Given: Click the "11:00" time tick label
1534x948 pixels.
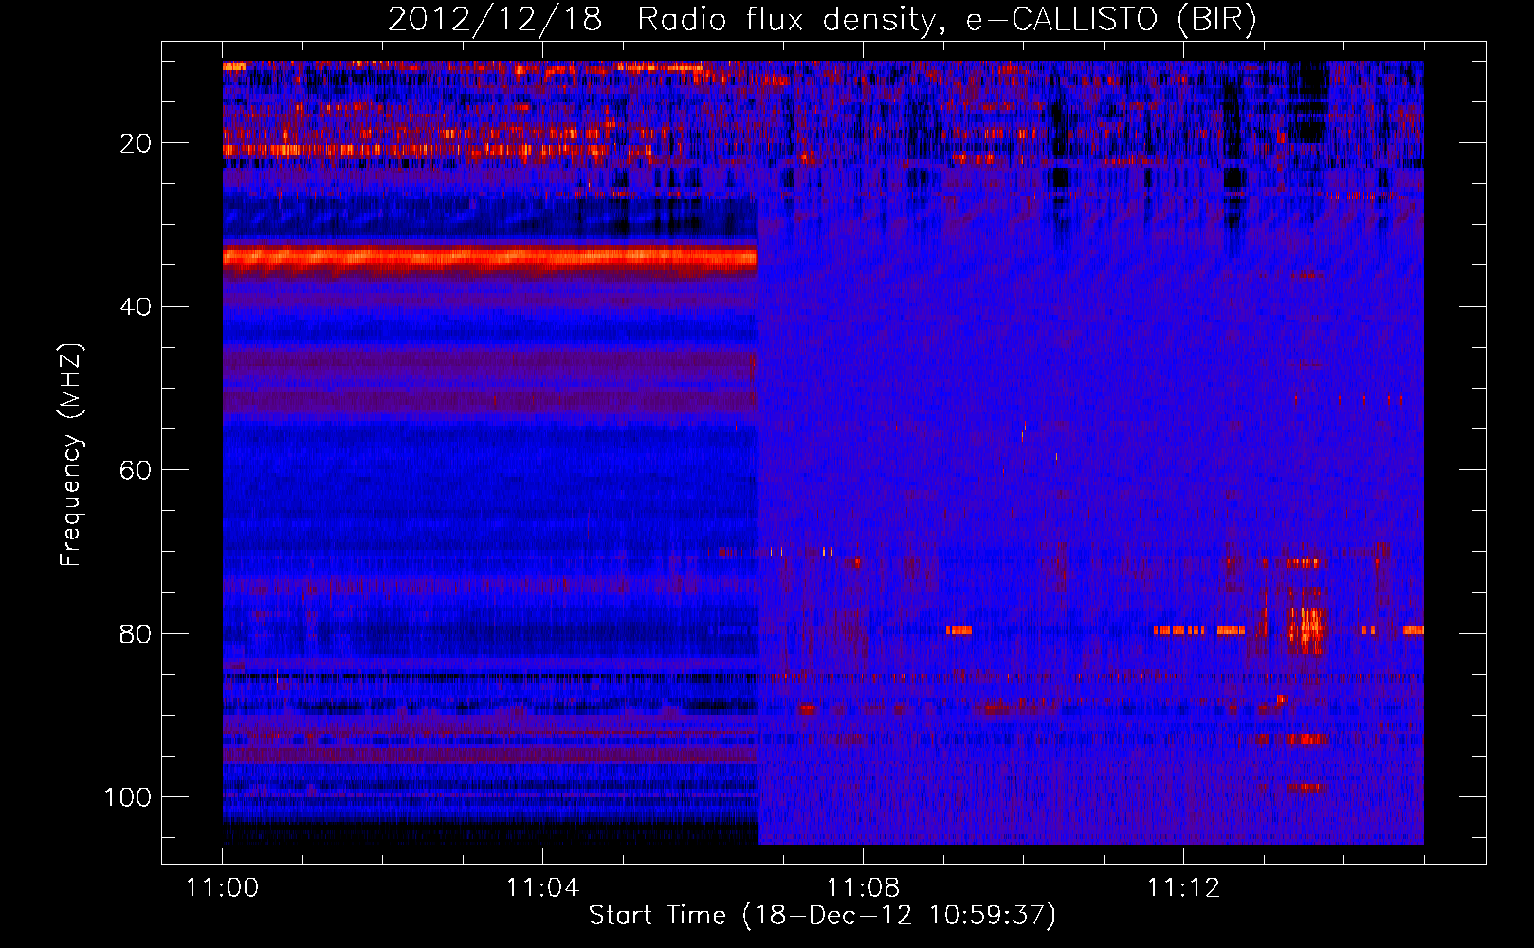Looking at the screenshot, I should pyautogui.click(x=223, y=888).
